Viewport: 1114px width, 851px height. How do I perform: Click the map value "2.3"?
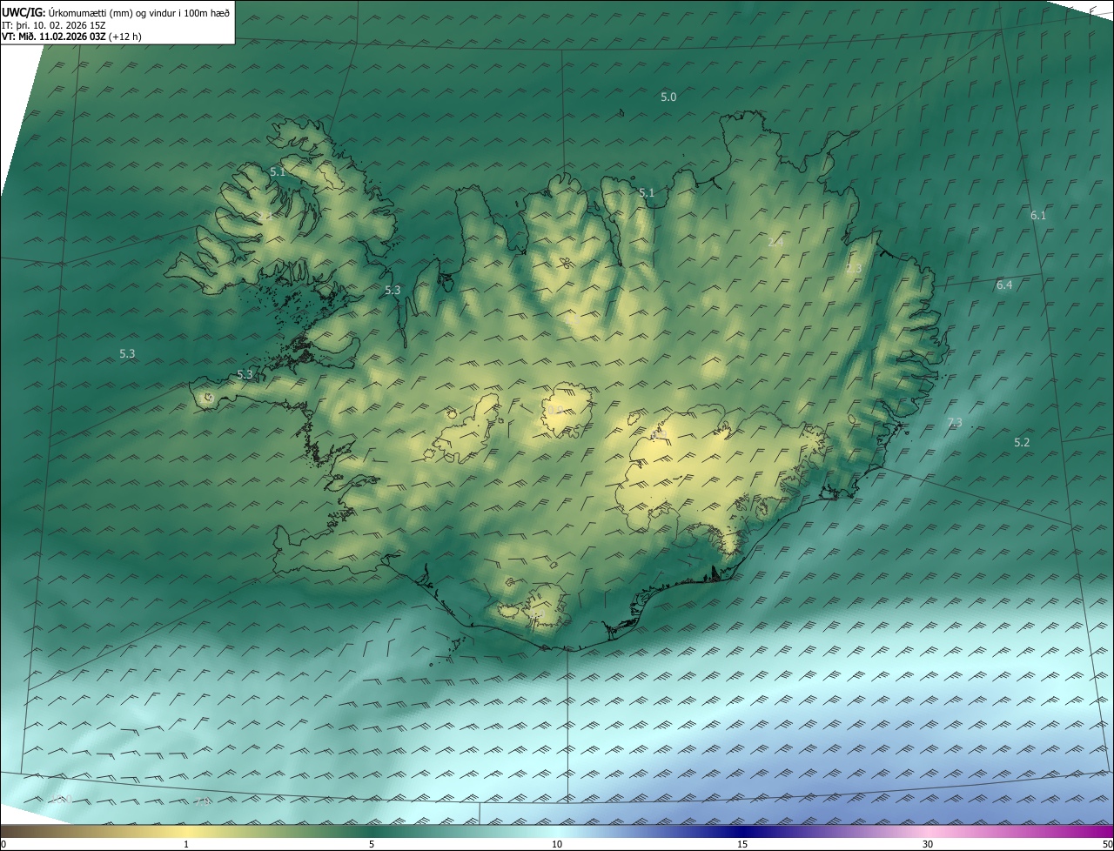pyautogui.click(x=854, y=268)
